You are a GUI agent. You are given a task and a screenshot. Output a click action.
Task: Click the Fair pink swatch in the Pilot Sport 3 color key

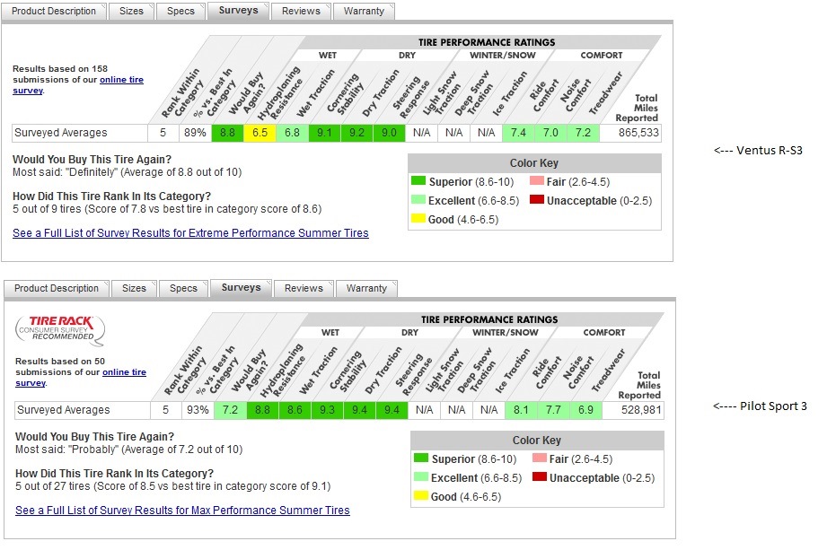coord(540,458)
